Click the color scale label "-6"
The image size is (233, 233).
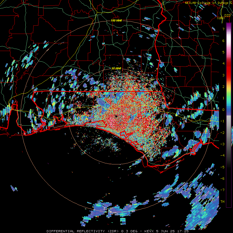click(222, 178)
